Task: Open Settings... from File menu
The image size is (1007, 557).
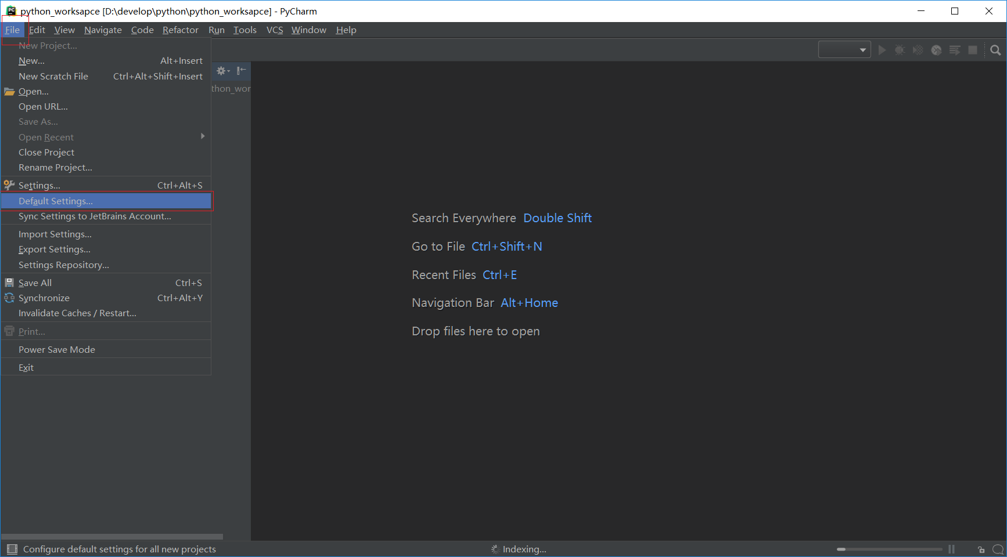Action: tap(106, 185)
